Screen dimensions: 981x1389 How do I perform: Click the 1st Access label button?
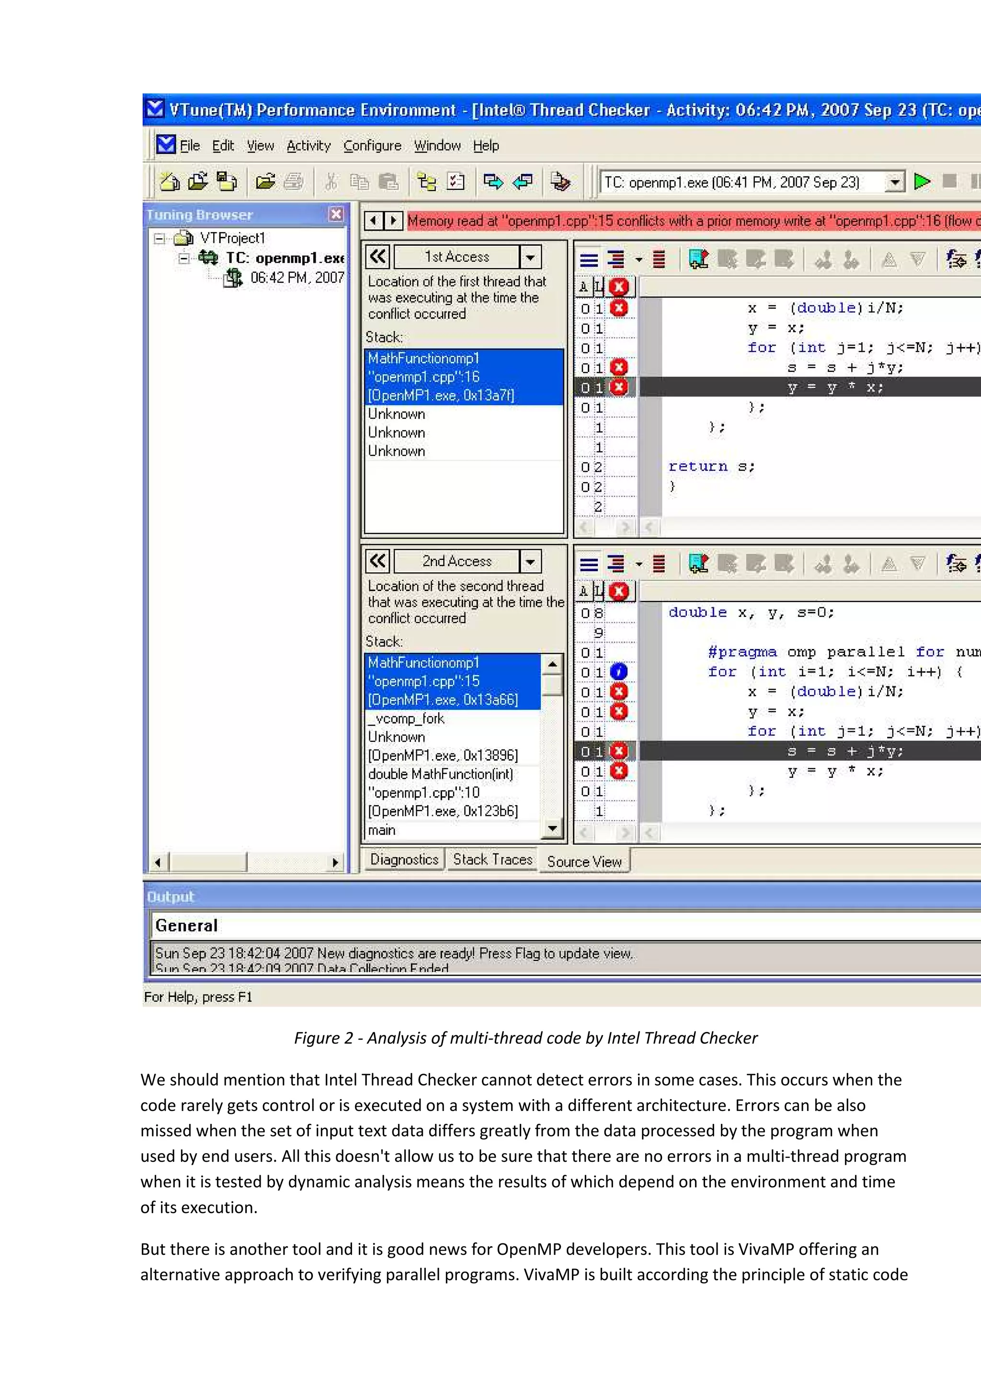click(456, 257)
